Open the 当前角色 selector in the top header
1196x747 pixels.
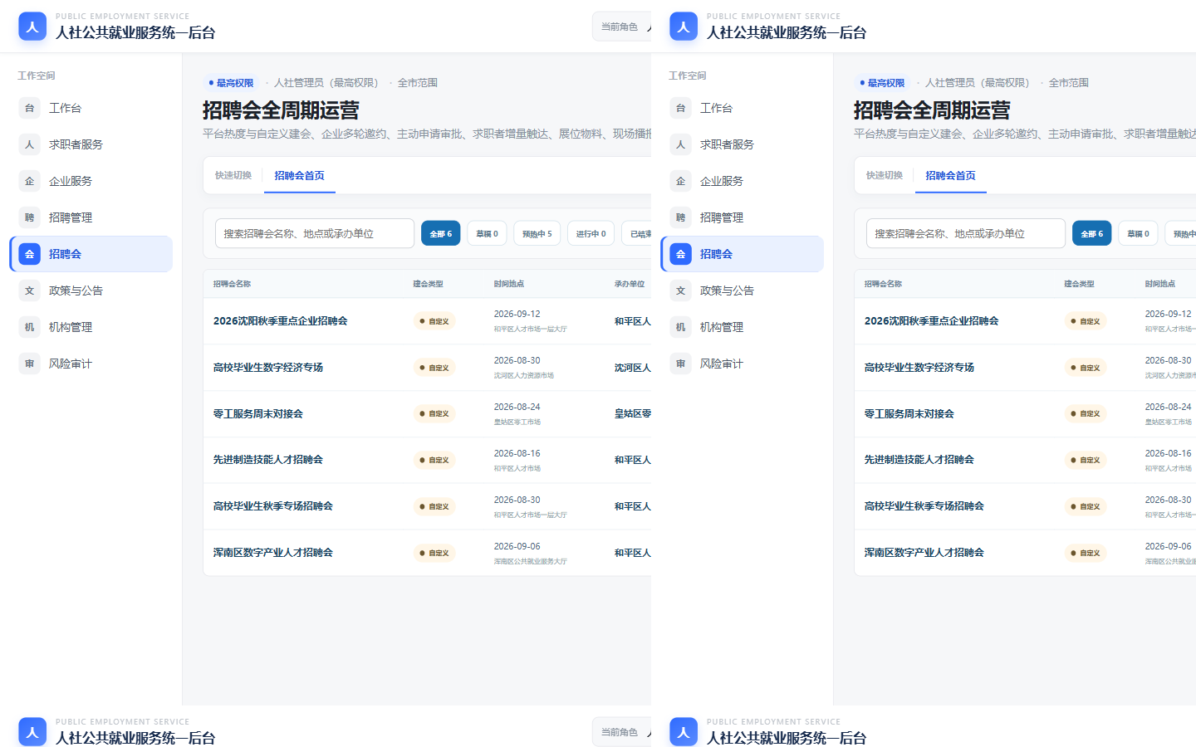(621, 27)
